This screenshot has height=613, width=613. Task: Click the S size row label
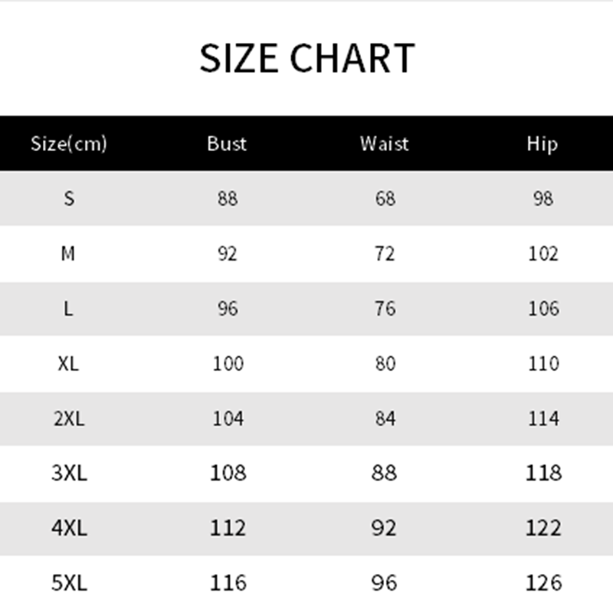pos(69,198)
